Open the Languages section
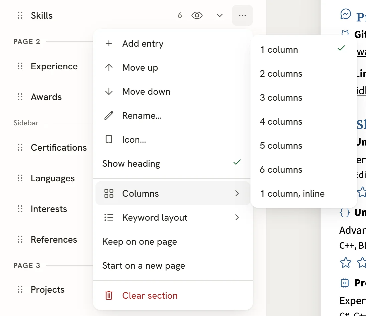Viewport: 366px width, 316px height. tap(53, 178)
